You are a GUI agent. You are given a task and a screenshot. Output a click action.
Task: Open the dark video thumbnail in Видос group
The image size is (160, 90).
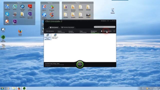tap(88, 16)
